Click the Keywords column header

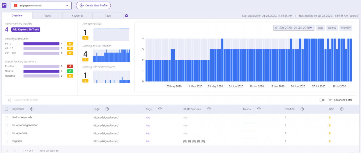pos(18,109)
